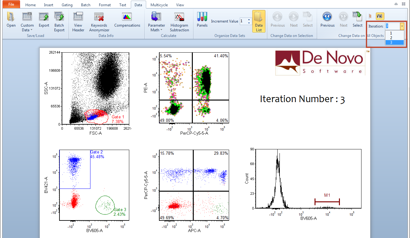Click the Export icon in Save/Load

tap(44, 20)
